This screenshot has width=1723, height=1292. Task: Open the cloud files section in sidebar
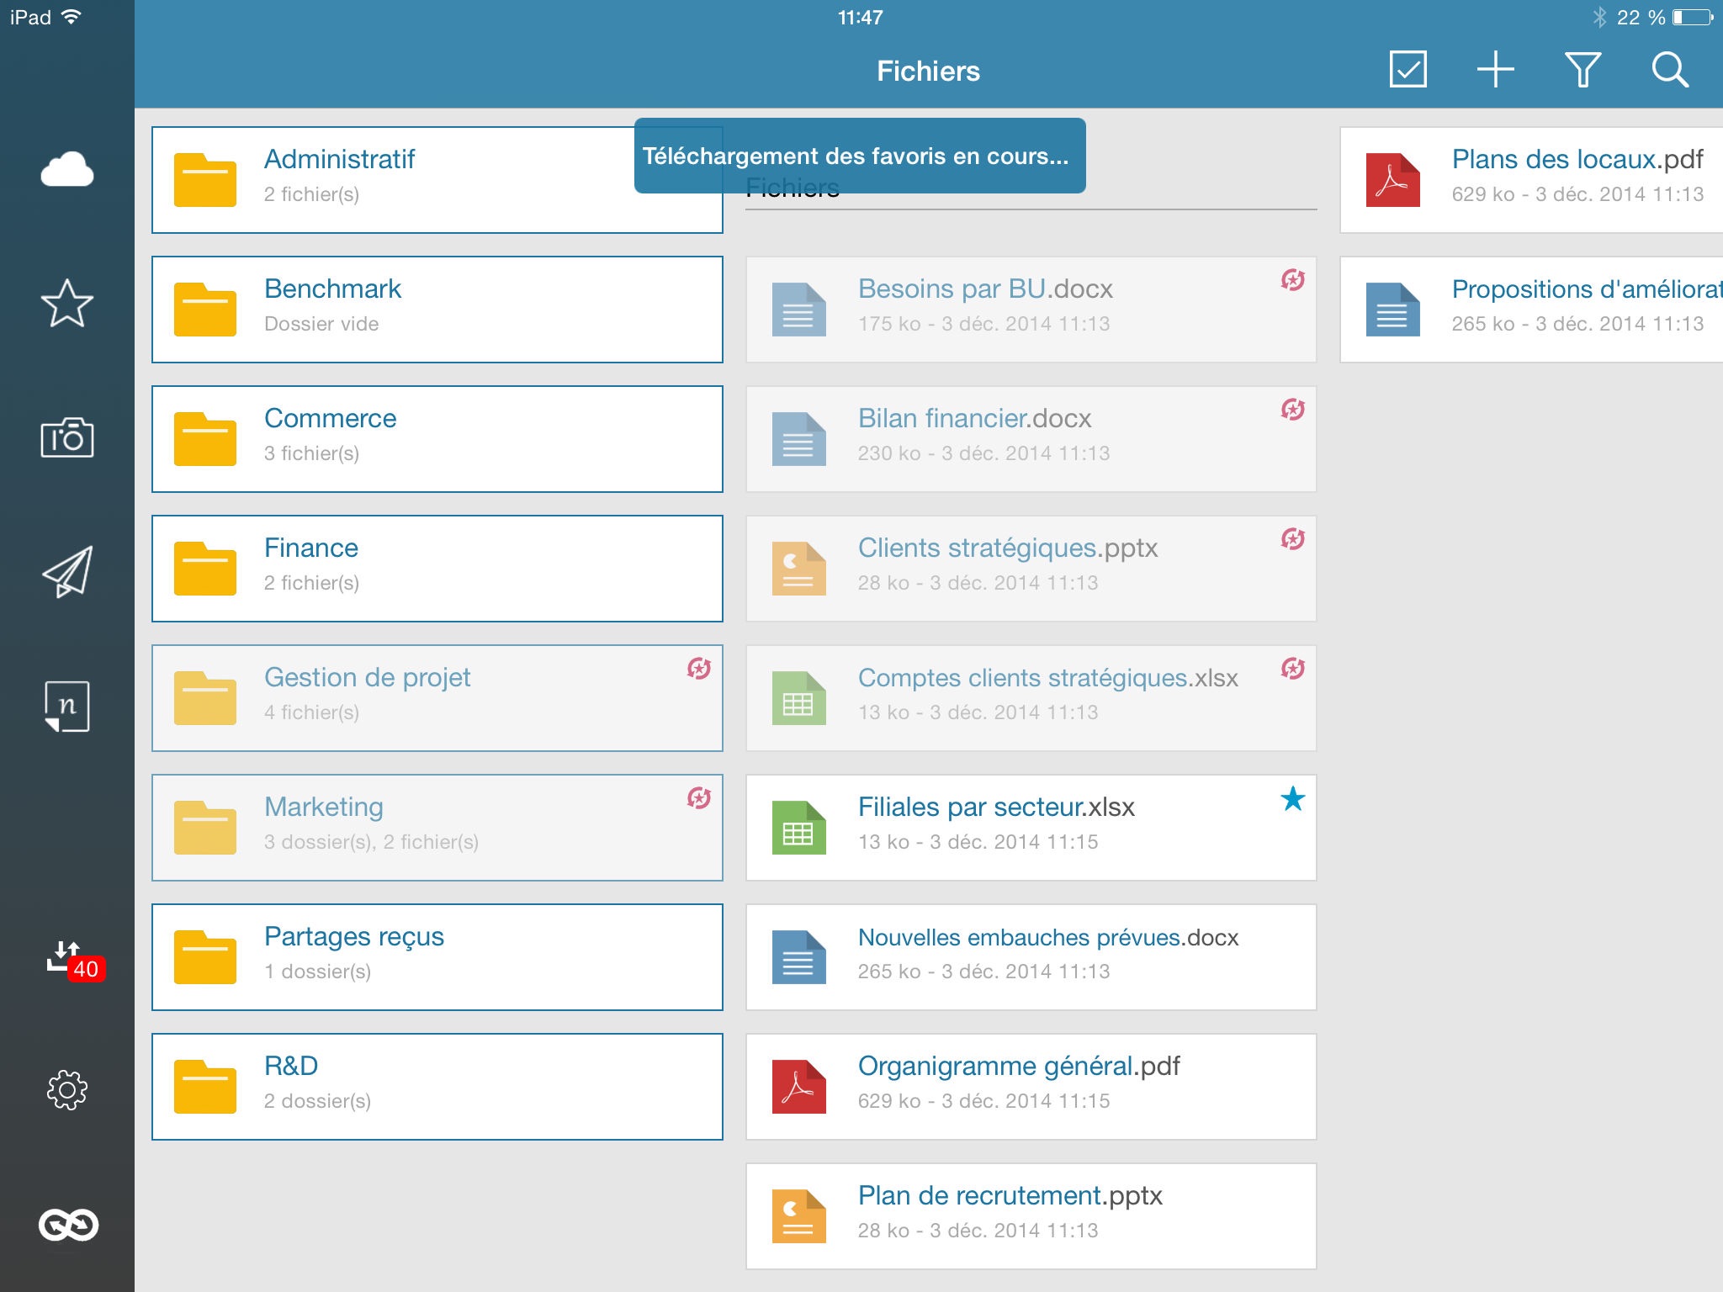[67, 170]
